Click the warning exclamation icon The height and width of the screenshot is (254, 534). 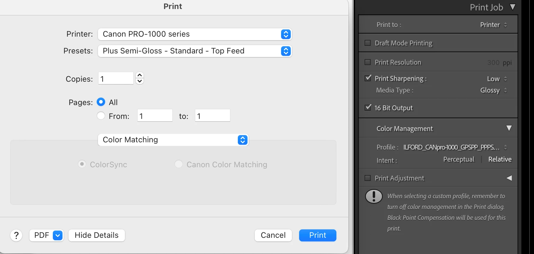374,196
